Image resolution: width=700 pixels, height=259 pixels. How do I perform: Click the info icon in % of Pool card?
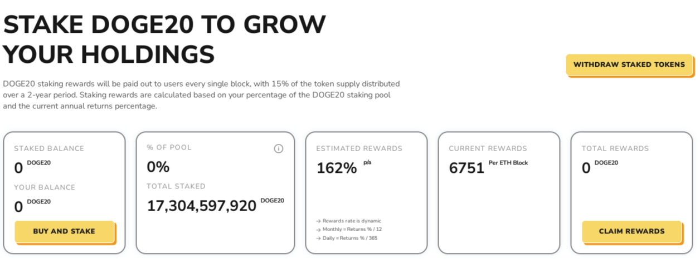(x=279, y=148)
